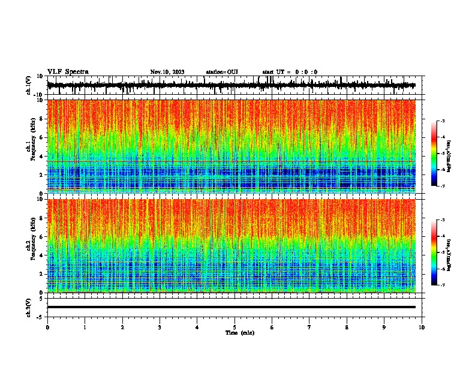This screenshot has width=475, height=367.
Task: Click time axis tick label "8"
Action: pyautogui.click(x=347, y=327)
